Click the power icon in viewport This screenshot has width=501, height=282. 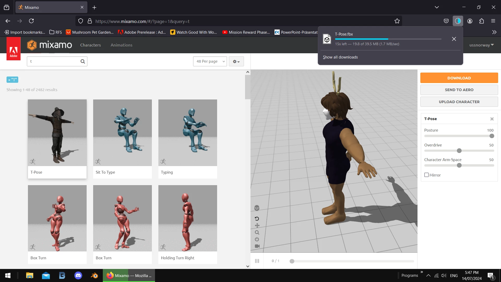coord(257,239)
